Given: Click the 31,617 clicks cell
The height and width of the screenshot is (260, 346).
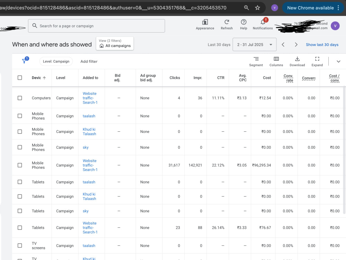Looking at the screenshot, I should [174, 165].
